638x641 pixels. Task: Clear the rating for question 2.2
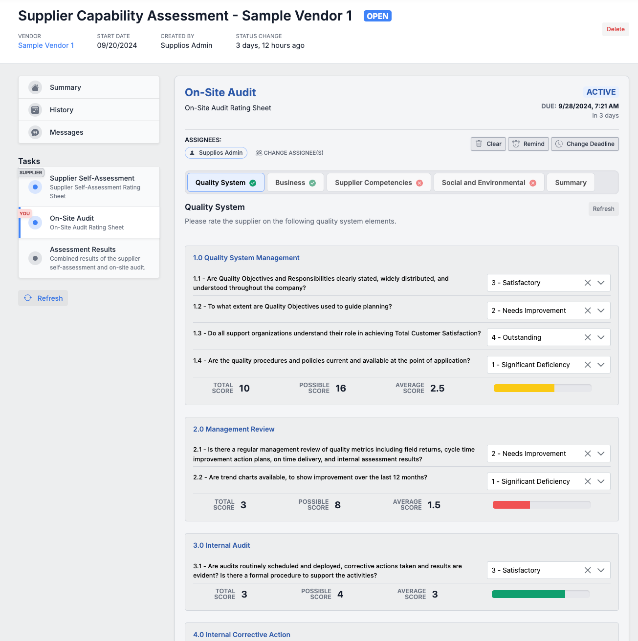point(588,481)
